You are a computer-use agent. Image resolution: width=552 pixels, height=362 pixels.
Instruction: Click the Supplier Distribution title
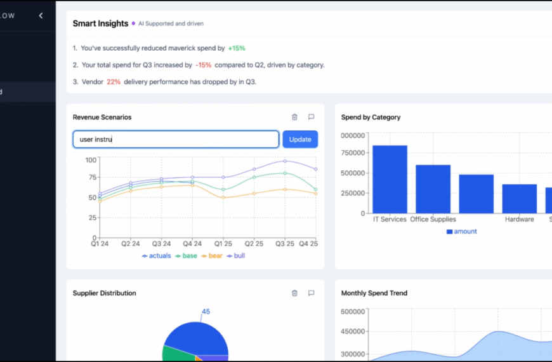click(x=104, y=293)
